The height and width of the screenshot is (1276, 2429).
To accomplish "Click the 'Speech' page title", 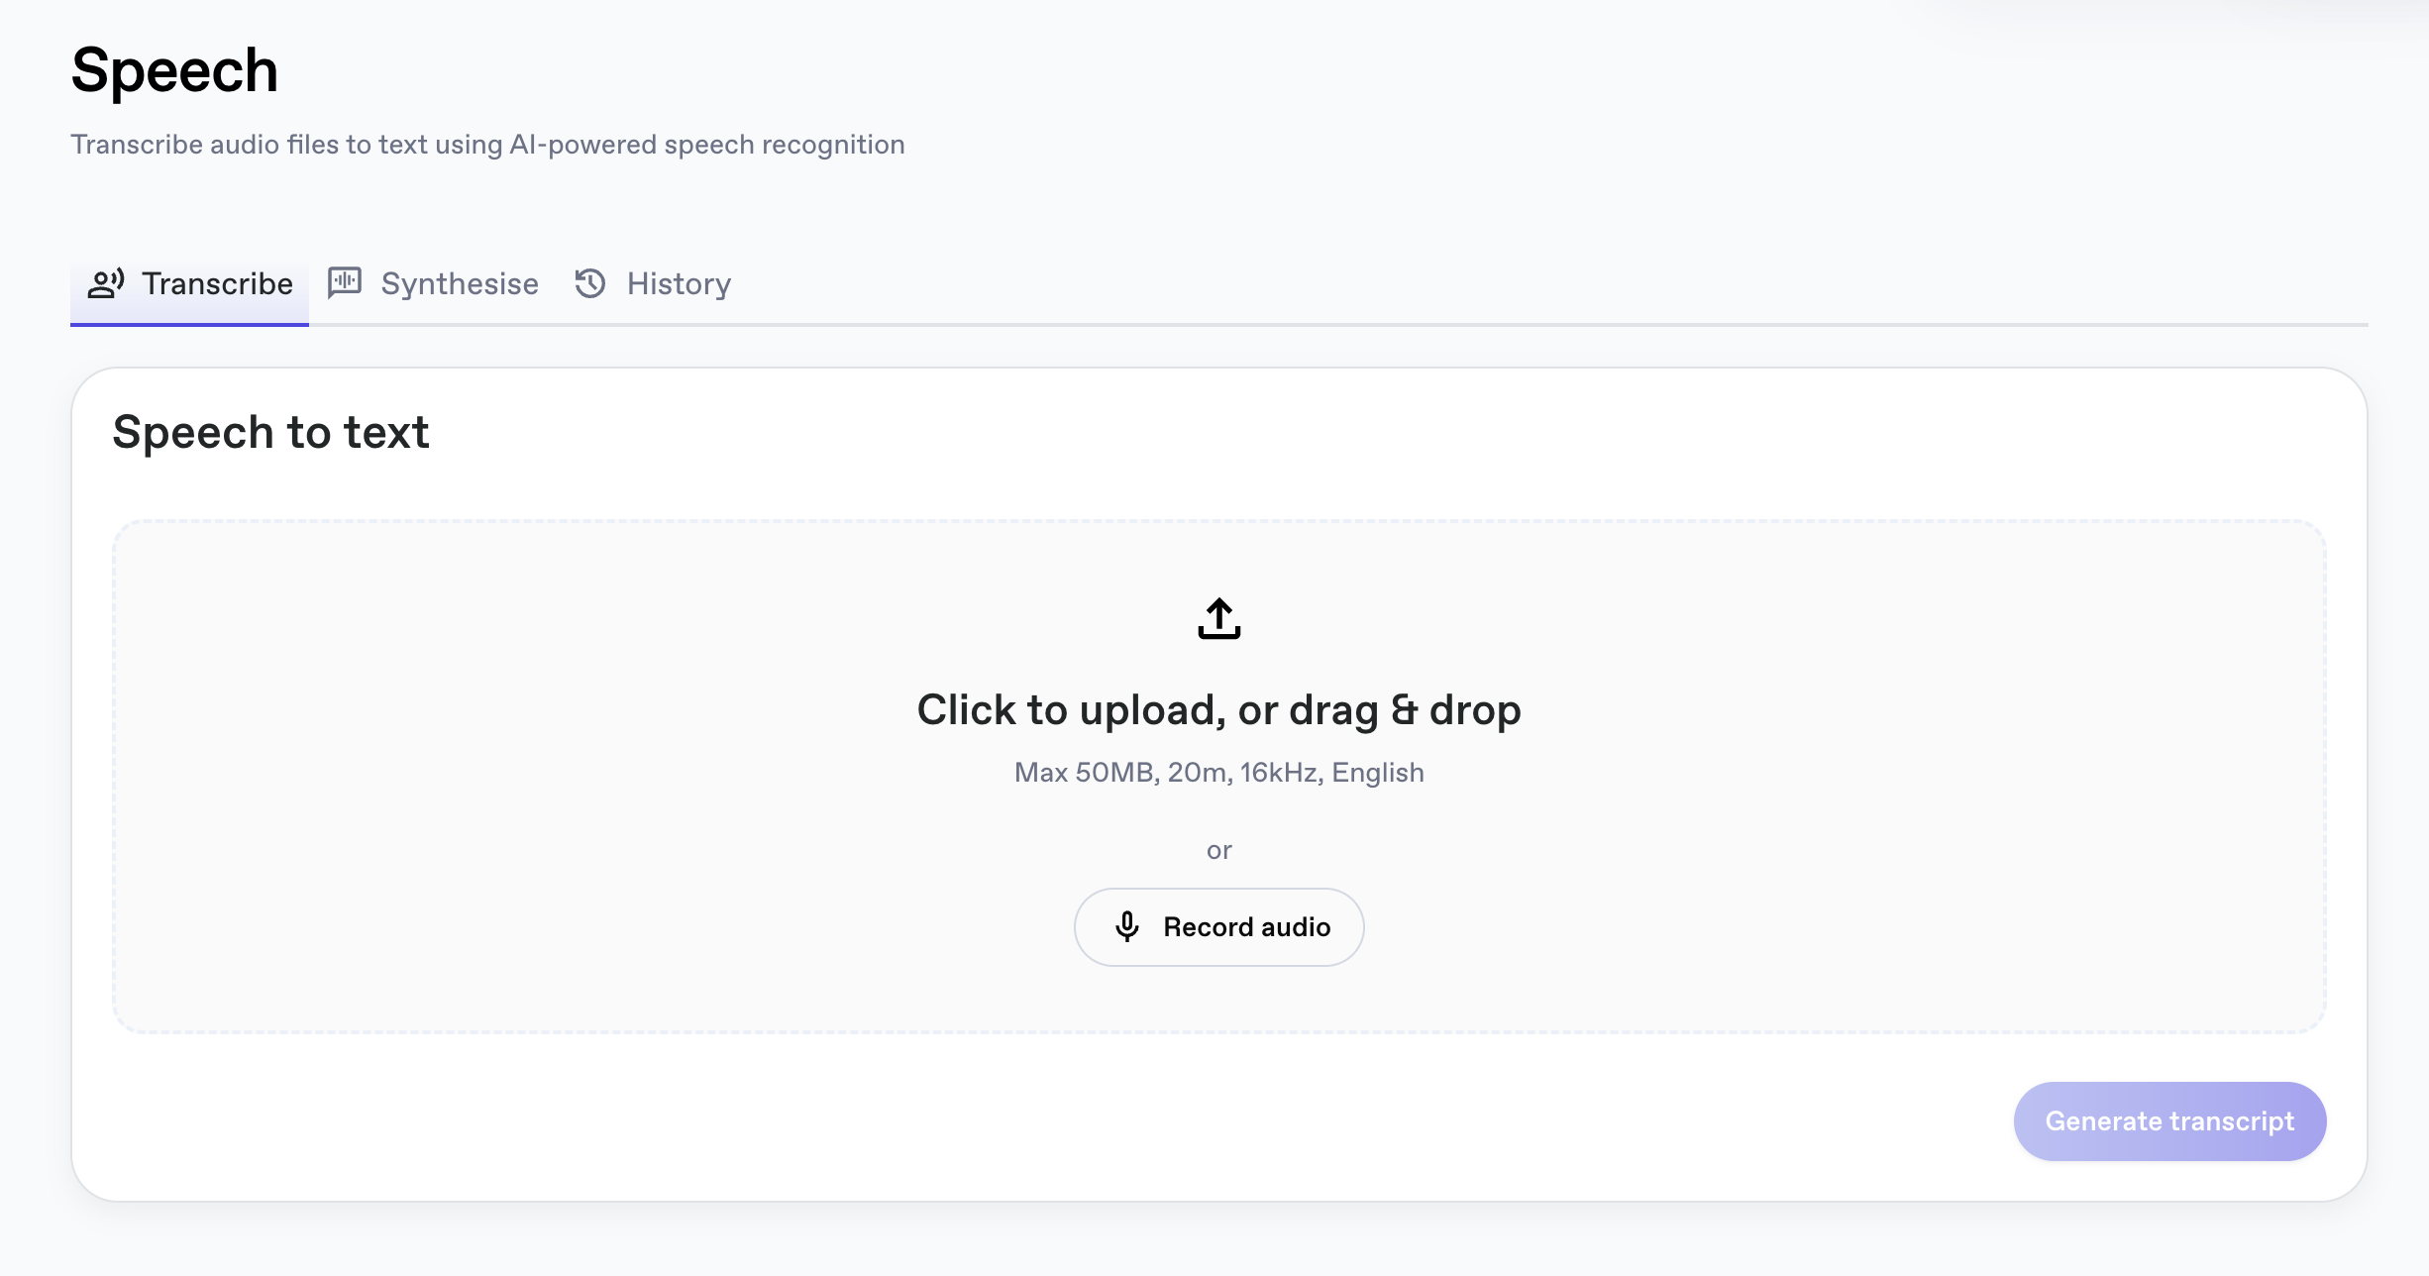I will pyautogui.click(x=174, y=71).
